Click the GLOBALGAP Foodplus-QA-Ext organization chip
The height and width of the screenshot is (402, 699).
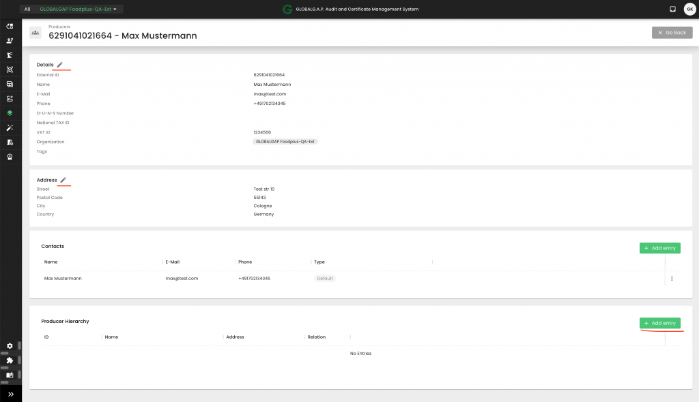pyautogui.click(x=285, y=142)
